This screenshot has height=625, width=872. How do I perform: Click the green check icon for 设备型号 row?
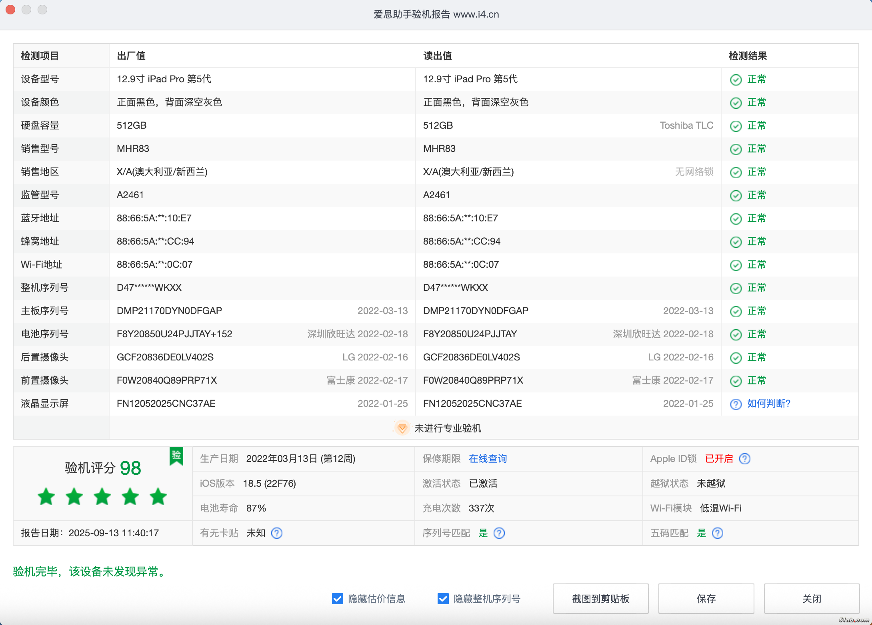point(736,80)
